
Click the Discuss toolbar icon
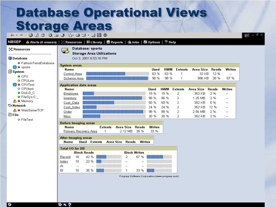click(x=93, y=35)
